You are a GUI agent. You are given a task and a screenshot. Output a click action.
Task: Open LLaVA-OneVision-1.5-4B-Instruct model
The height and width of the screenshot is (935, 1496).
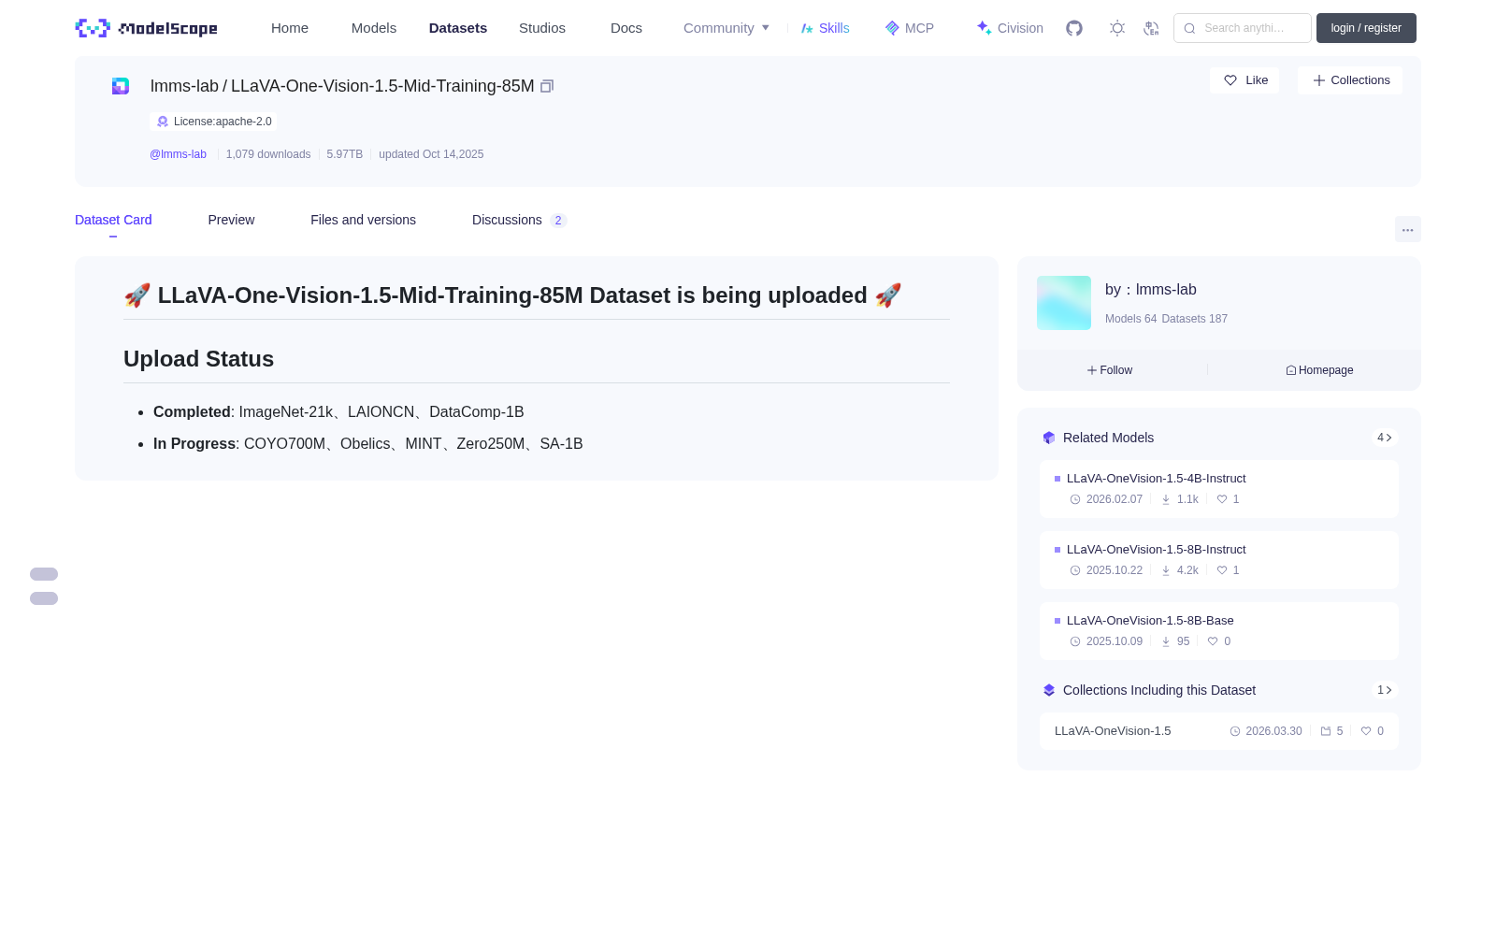[1219, 489]
